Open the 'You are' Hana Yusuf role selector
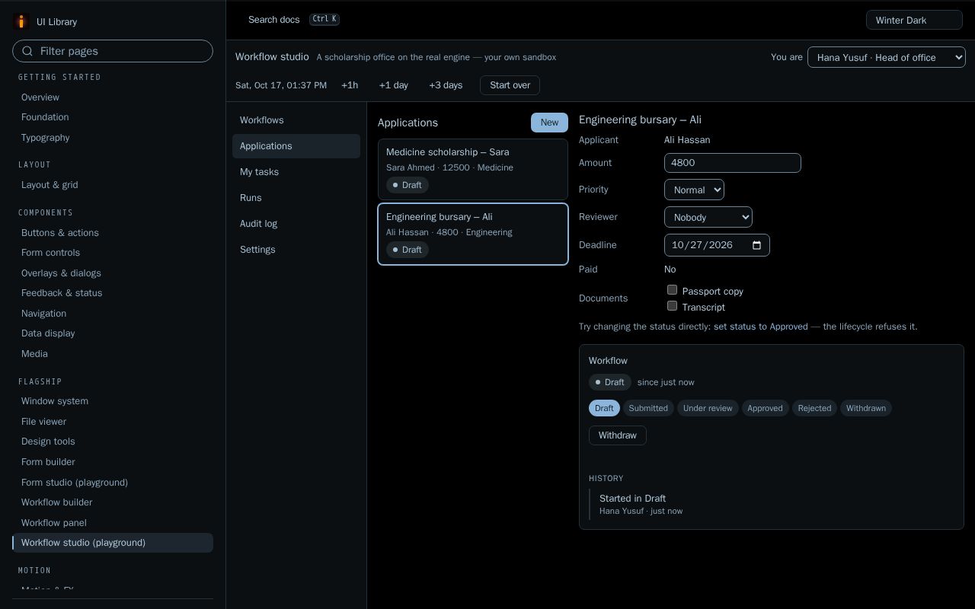Image resolution: width=975 pixels, height=609 pixels. click(x=887, y=57)
